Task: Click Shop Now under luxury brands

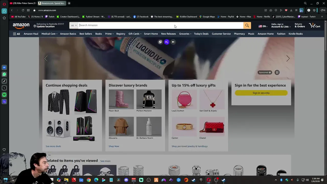Action: point(114,146)
